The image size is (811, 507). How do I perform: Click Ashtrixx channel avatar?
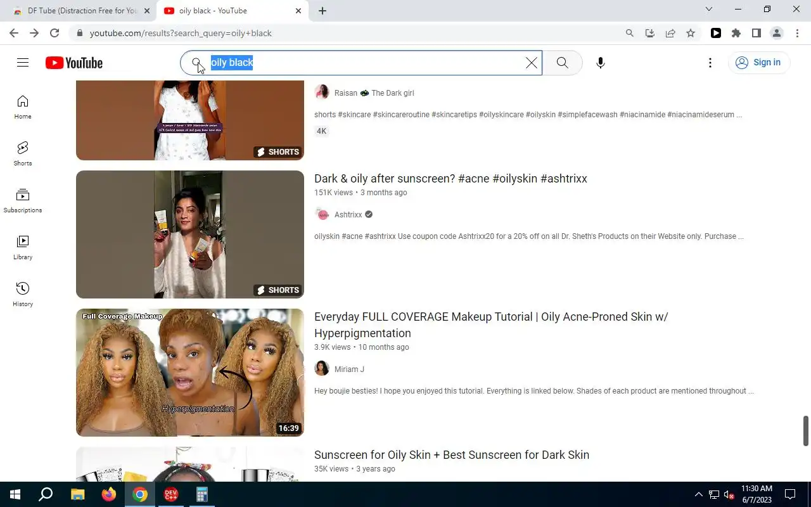pos(322,215)
